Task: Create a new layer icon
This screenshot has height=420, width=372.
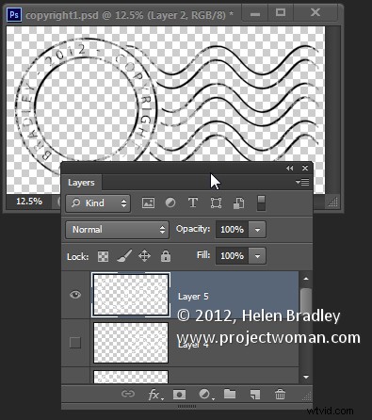Action: 255,395
